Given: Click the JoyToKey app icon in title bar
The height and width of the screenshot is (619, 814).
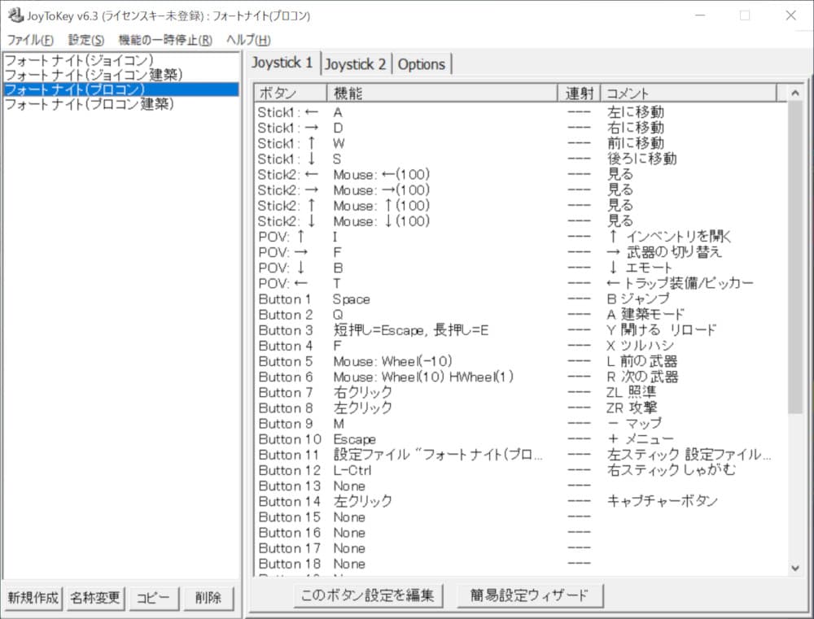Looking at the screenshot, I should [15, 15].
